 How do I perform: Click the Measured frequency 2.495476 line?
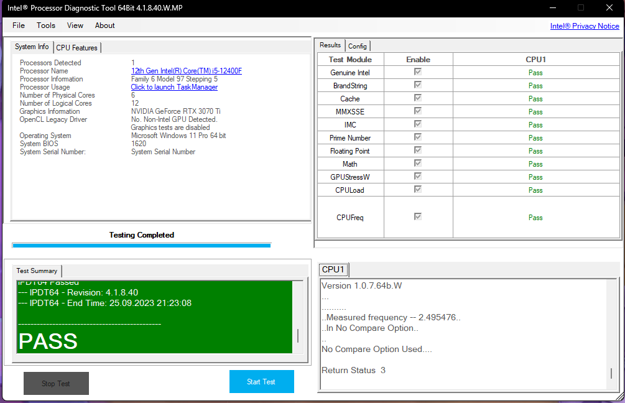pos(391,317)
